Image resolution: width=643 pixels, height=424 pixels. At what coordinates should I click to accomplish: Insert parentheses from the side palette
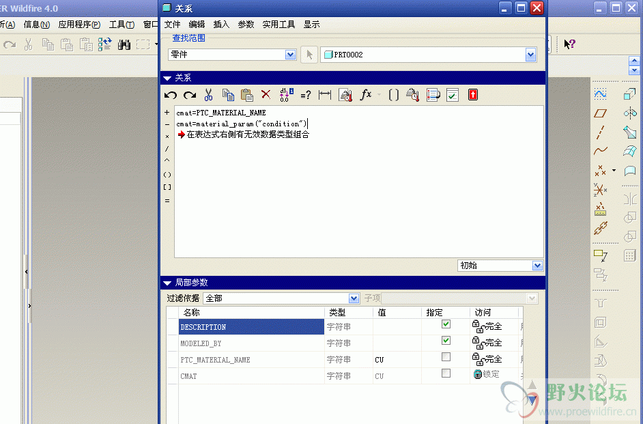click(x=167, y=175)
